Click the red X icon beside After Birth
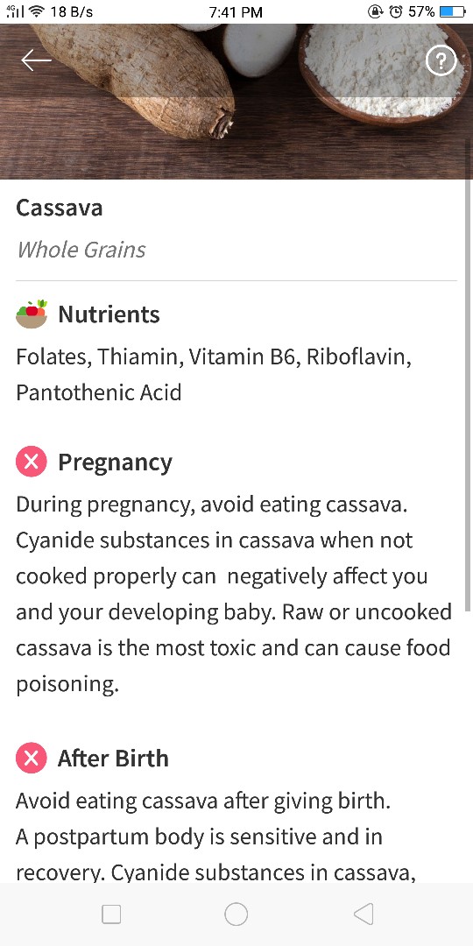Screen dimensions: 473x946 coord(32,759)
